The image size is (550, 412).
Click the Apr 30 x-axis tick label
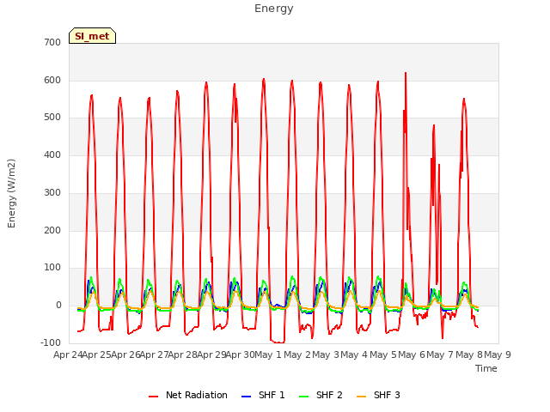coord(240,354)
